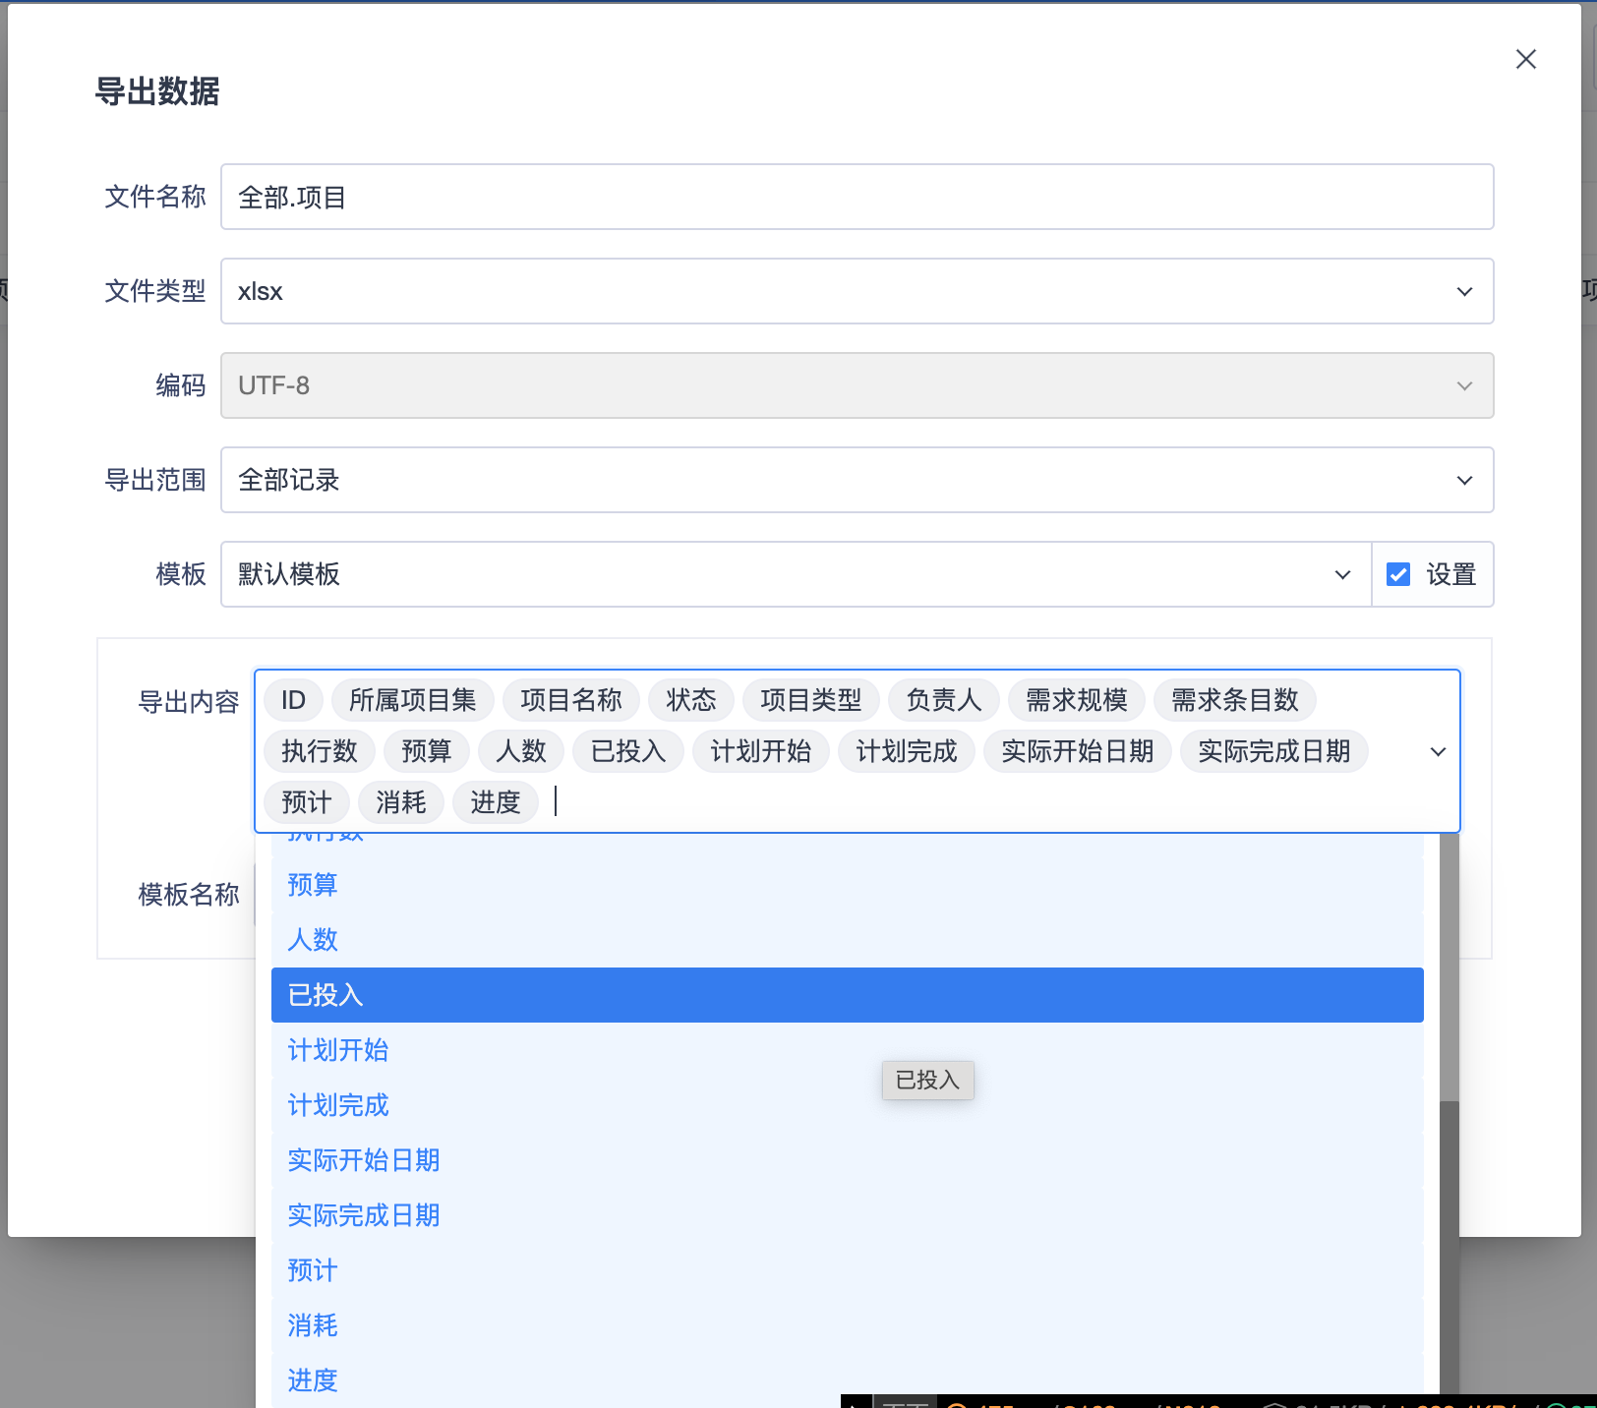Image resolution: width=1597 pixels, height=1408 pixels.
Task: Close the export data dialog
Action: 1525,59
